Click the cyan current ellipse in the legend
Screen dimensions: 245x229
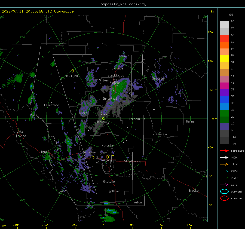pyautogui.click(x=224, y=191)
